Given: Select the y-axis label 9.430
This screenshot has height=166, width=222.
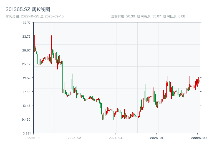Looking at the screenshot, I should (x=26, y=120).
